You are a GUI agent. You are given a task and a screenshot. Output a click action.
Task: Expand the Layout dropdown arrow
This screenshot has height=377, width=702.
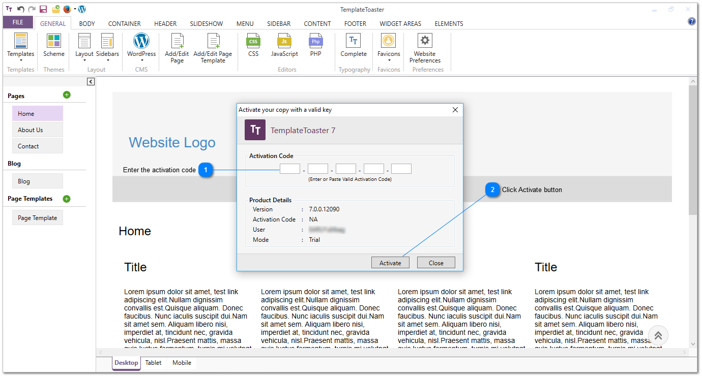84,60
